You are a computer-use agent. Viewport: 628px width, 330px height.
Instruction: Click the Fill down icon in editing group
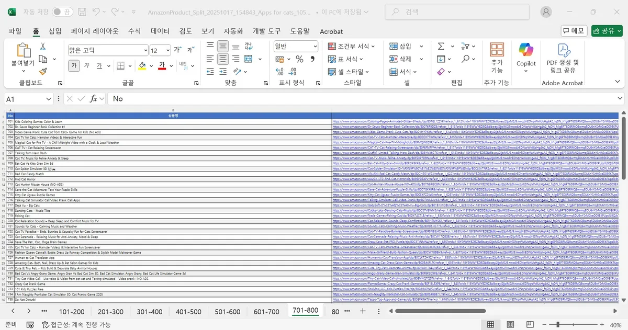pyautogui.click(x=441, y=59)
